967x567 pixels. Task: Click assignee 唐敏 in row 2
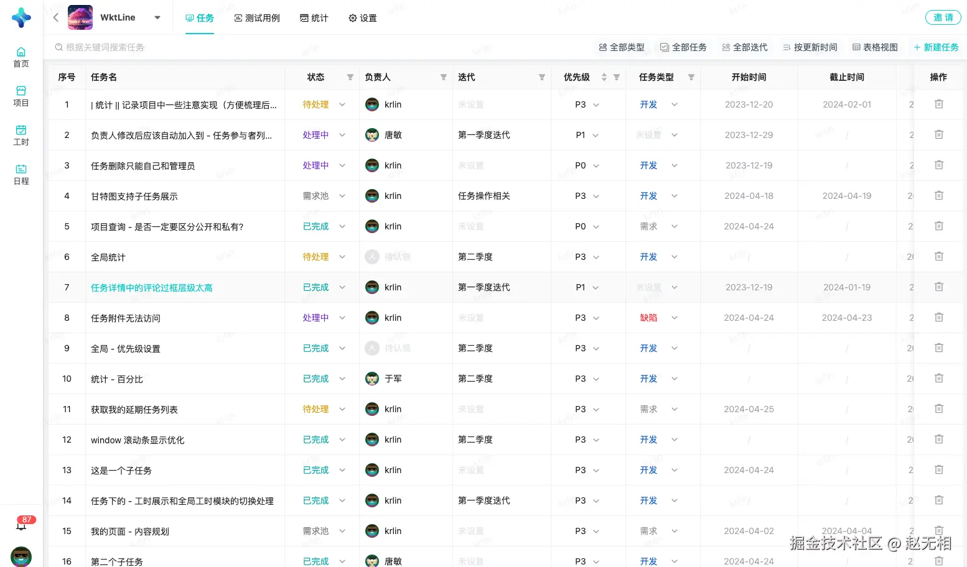(x=383, y=135)
